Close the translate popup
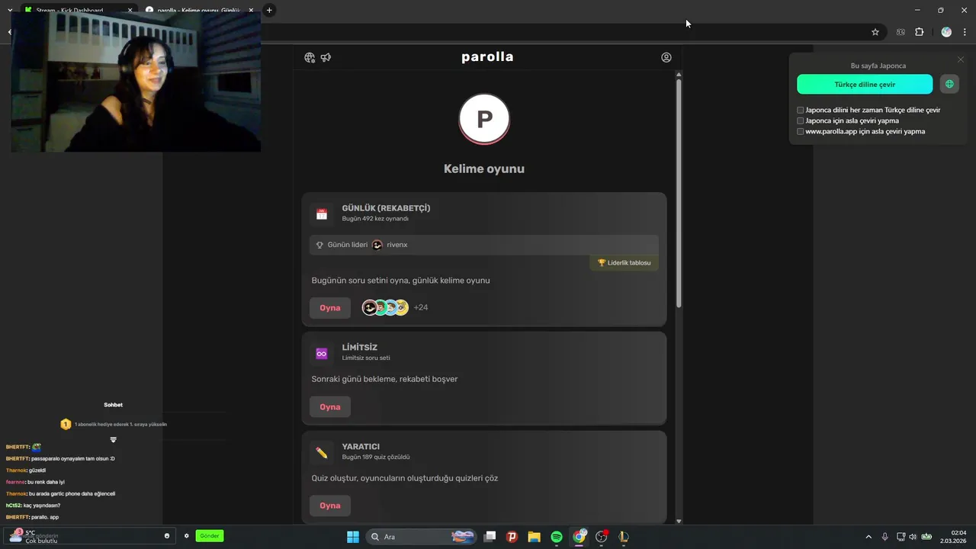 961,59
